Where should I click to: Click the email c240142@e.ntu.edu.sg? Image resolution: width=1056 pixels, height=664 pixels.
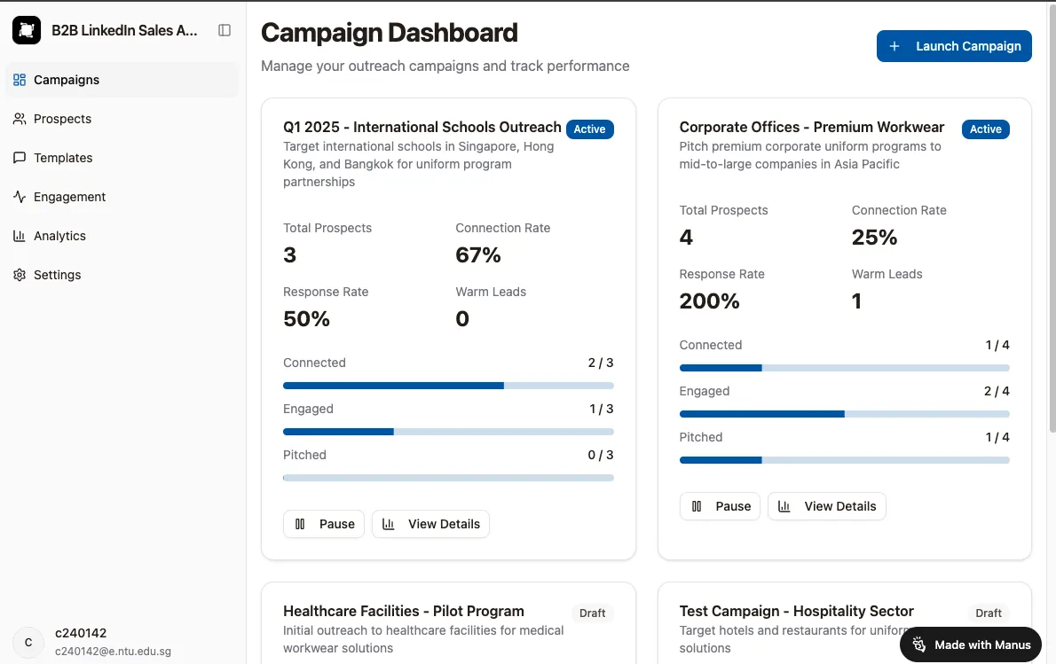click(114, 652)
